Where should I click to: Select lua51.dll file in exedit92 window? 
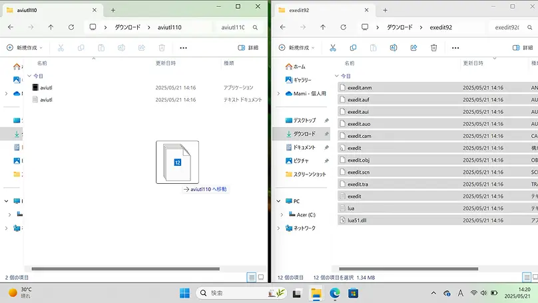pyautogui.click(x=438, y=220)
